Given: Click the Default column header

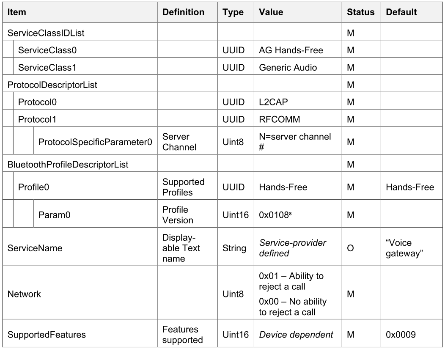Looking at the screenshot, I should 401,13.
